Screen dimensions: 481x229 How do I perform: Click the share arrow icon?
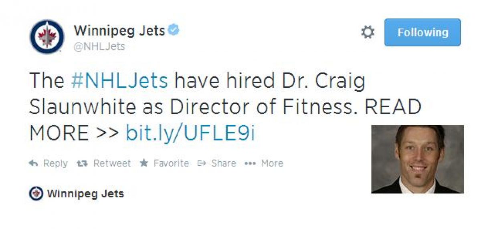coord(202,163)
